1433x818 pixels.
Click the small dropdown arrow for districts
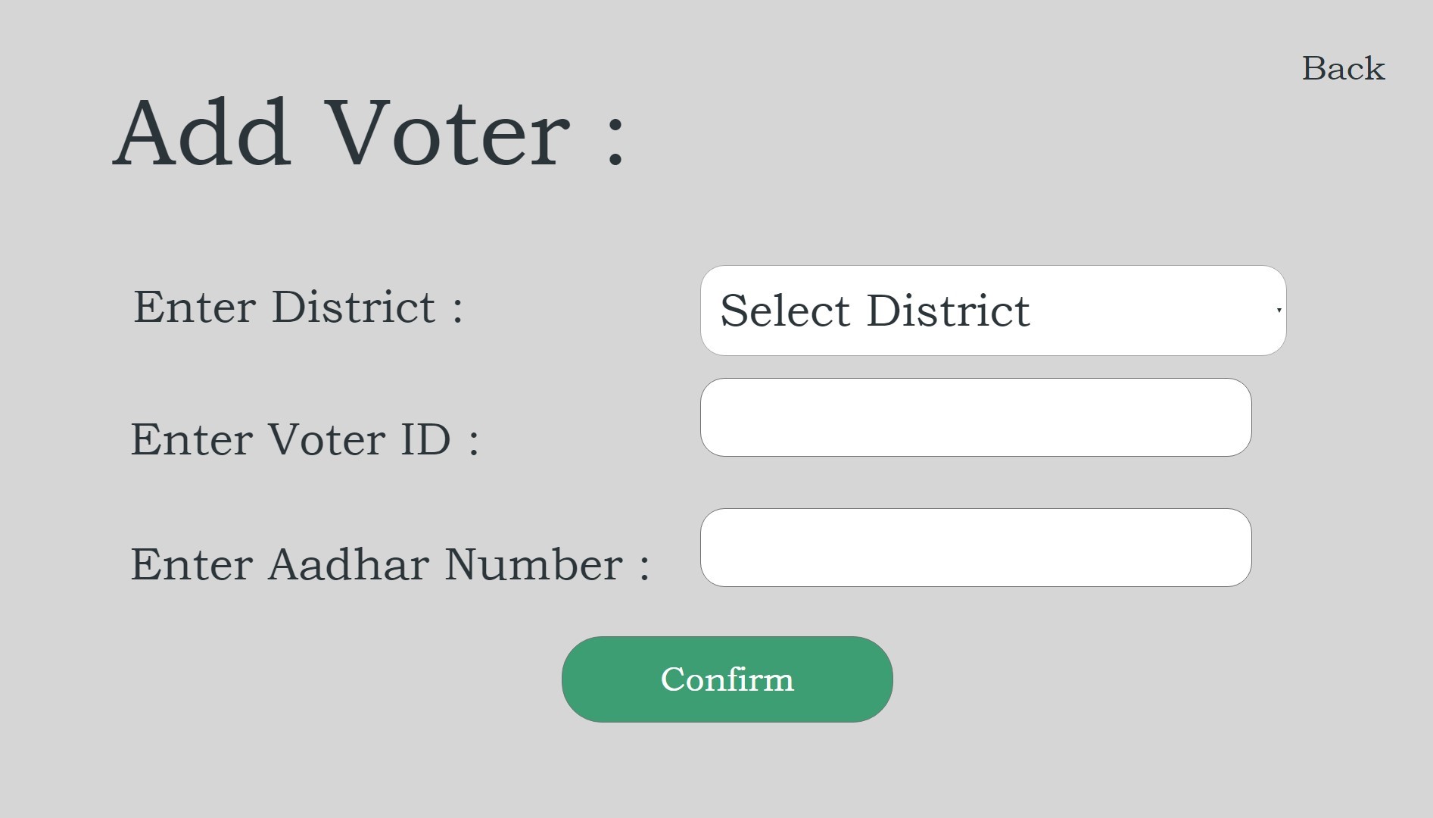click(x=1279, y=311)
